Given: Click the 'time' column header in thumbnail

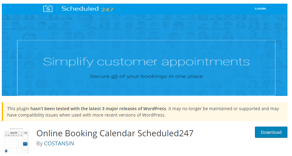Looking at the screenshot, I should click(26, 133).
